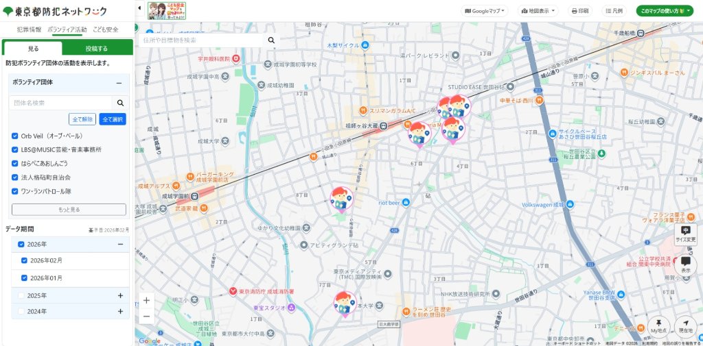Open the Googleマップ dropdown

[x=485, y=11]
